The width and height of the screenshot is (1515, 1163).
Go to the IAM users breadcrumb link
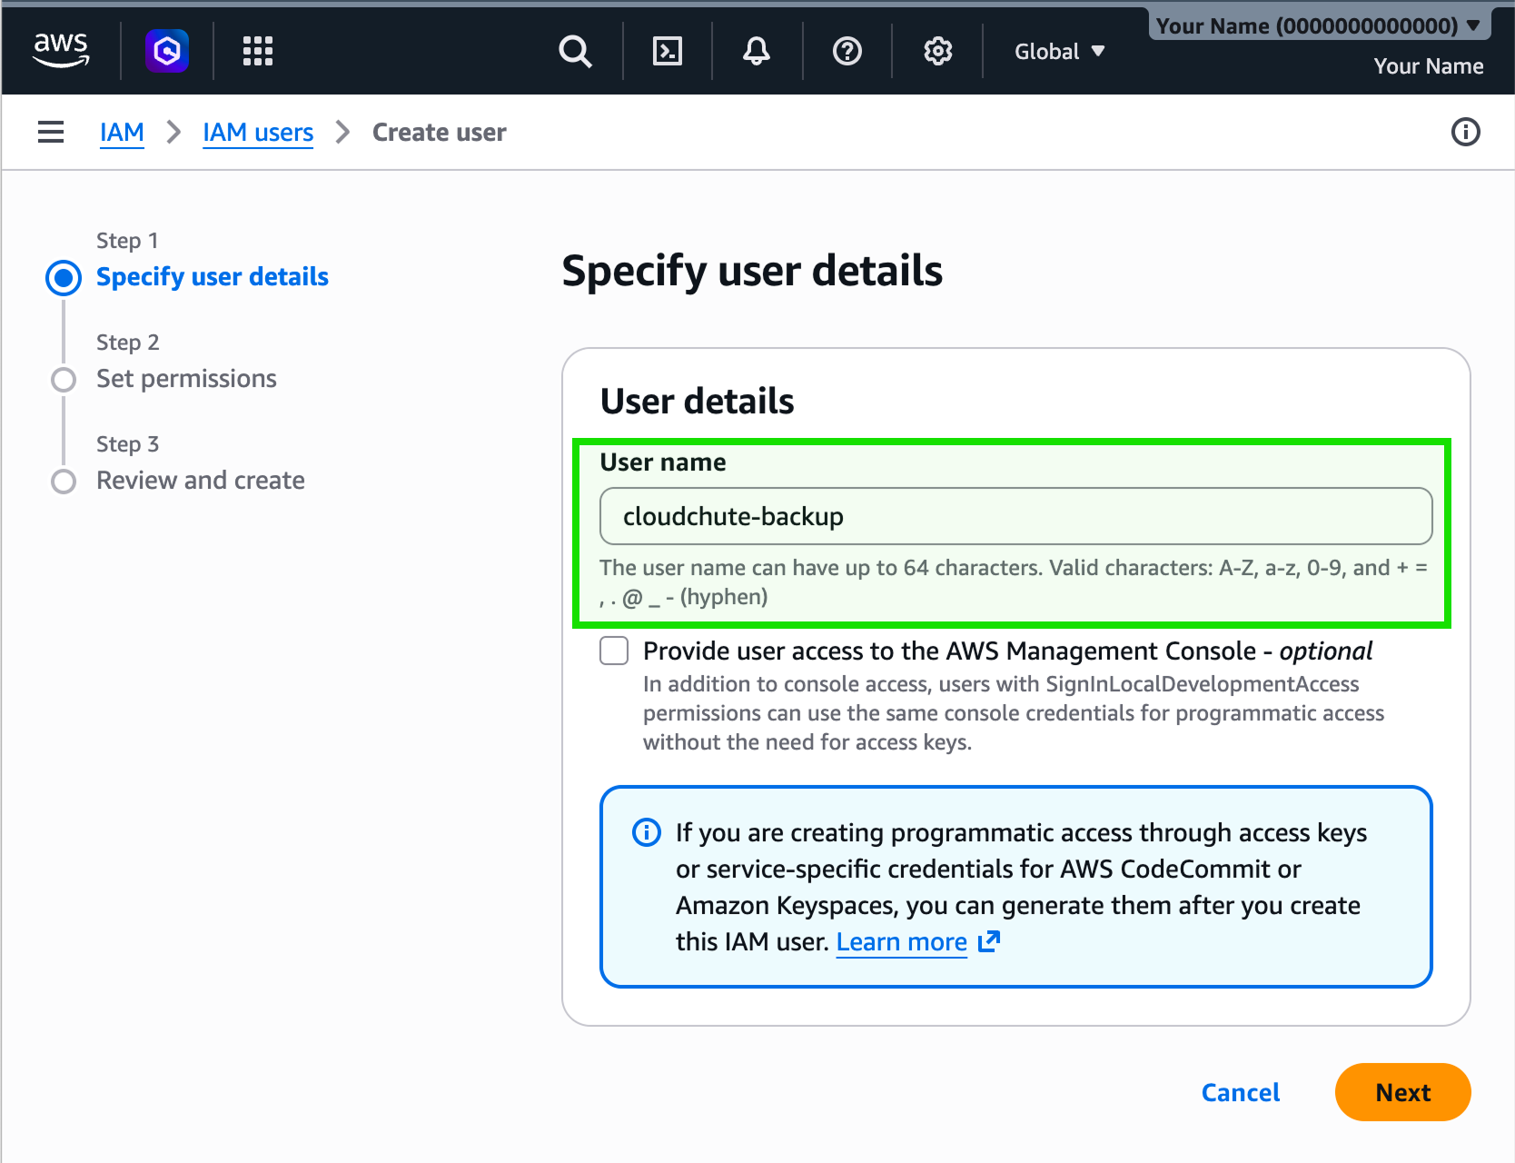[x=258, y=133]
